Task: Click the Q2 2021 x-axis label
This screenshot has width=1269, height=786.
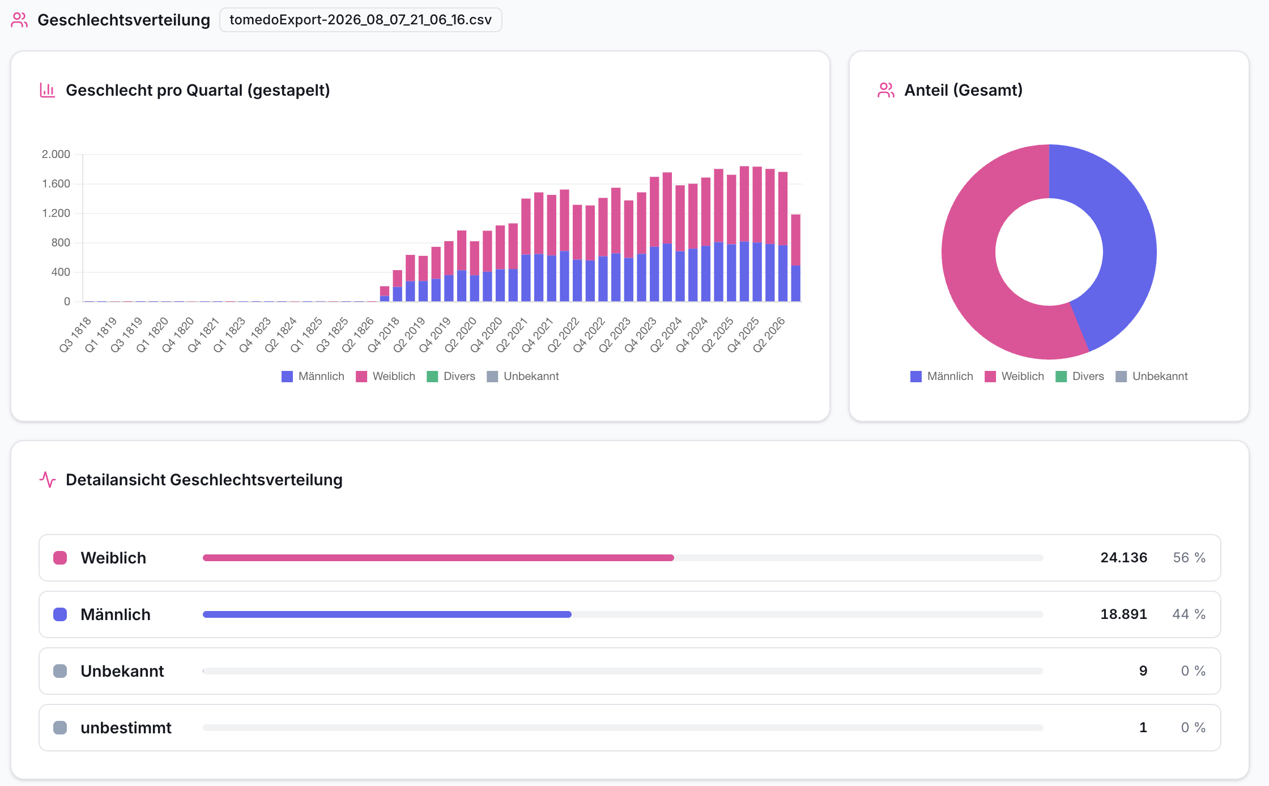Action: click(512, 335)
